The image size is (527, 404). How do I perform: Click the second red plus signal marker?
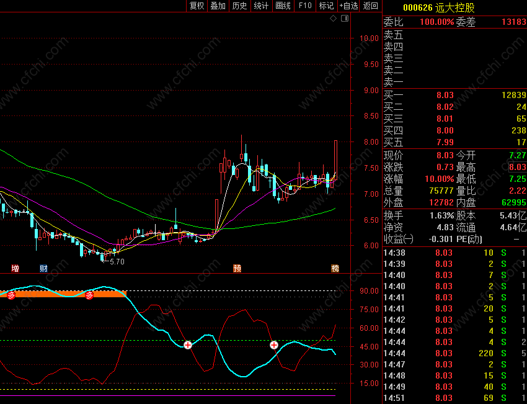[x=274, y=345]
